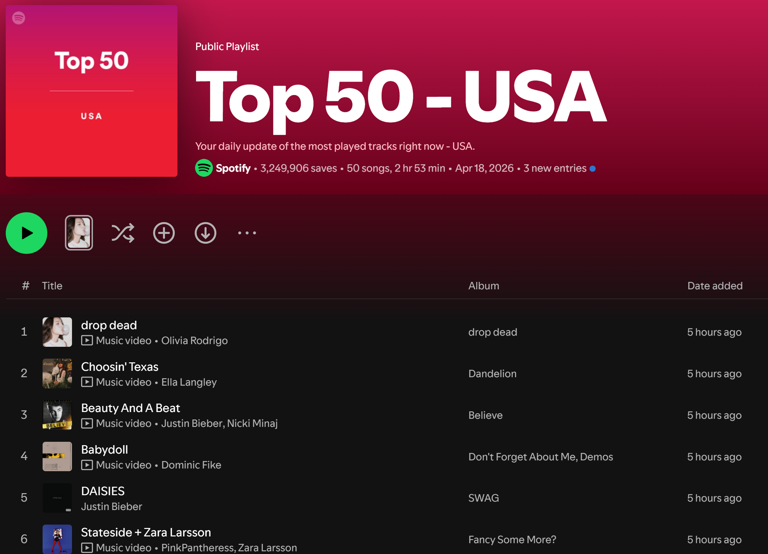The width and height of the screenshot is (768, 554).
Task: Save playlist to Your Library
Action: click(x=164, y=233)
